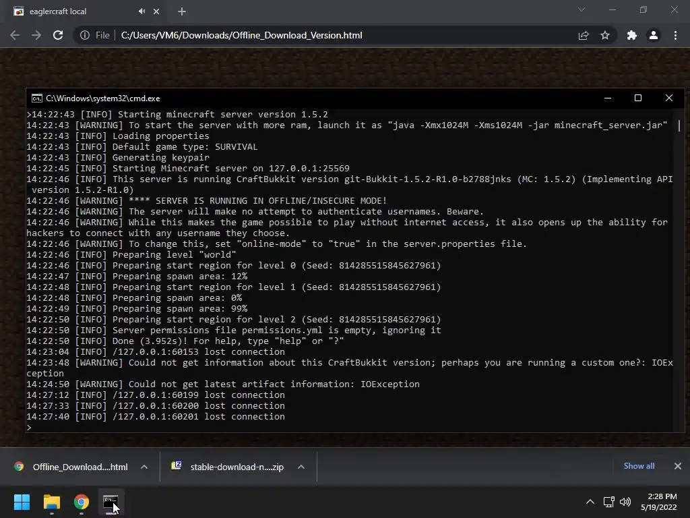Open Chrome extensions puzzle menu
Screen dimensions: 690x518
click(x=632, y=35)
